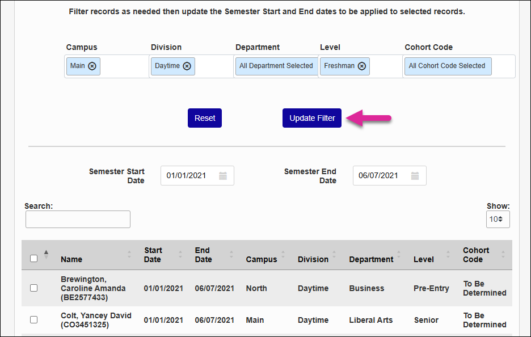The image size is (531, 337).
Task: Open the Cohort Code filter dropdown
Action: point(459,66)
